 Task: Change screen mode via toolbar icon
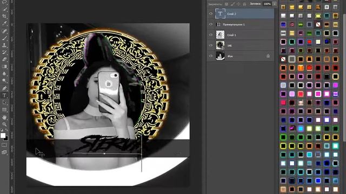click(x=4, y=152)
